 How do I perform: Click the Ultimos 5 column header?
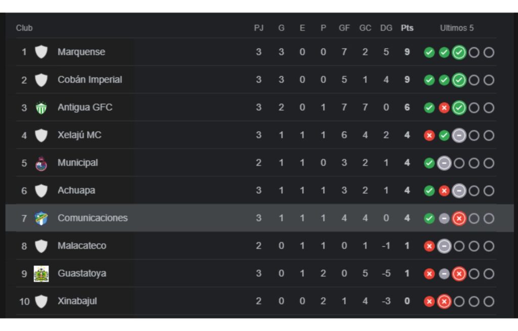[x=457, y=28]
